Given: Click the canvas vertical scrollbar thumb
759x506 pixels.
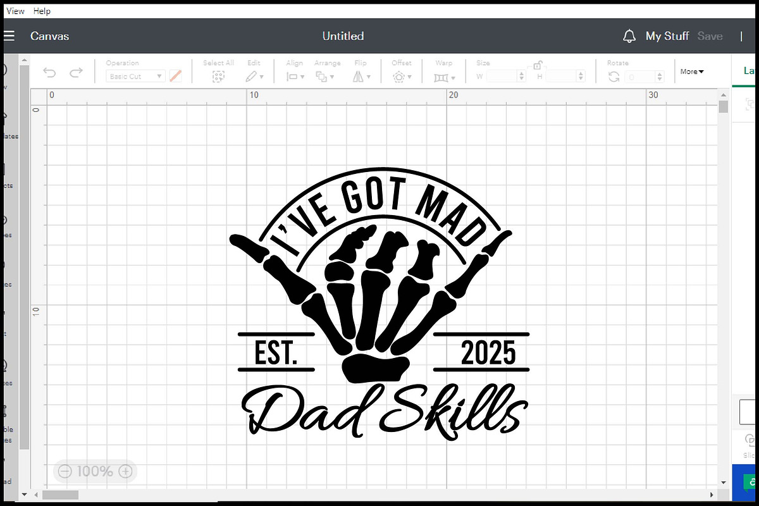Looking at the screenshot, I should tap(724, 106).
